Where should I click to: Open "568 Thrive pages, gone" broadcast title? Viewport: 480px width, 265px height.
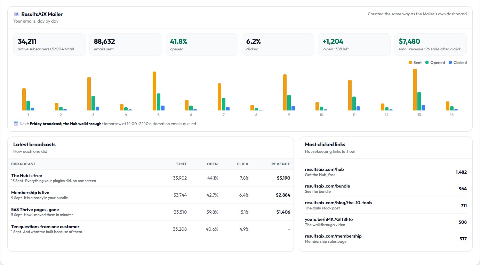coord(35,210)
